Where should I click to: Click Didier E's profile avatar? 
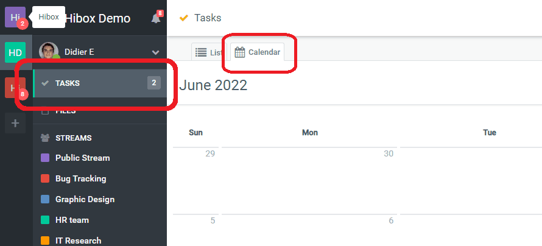49,52
